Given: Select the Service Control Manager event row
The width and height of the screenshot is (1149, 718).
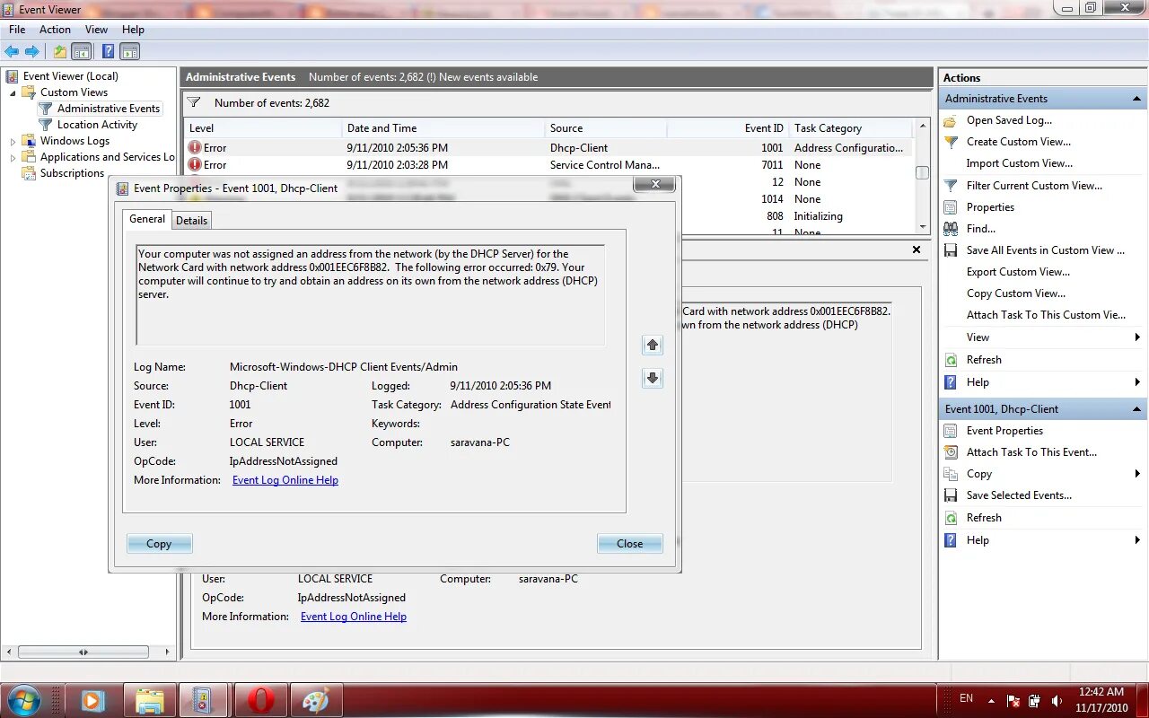Looking at the screenshot, I should [x=548, y=165].
